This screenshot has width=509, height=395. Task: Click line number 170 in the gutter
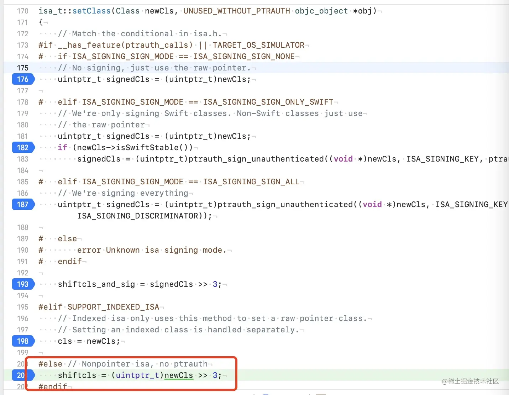22,11
